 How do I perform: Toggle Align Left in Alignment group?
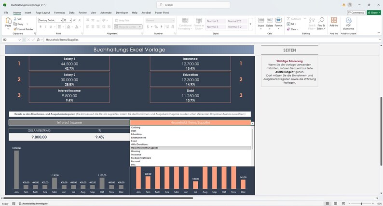[x=87, y=27]
